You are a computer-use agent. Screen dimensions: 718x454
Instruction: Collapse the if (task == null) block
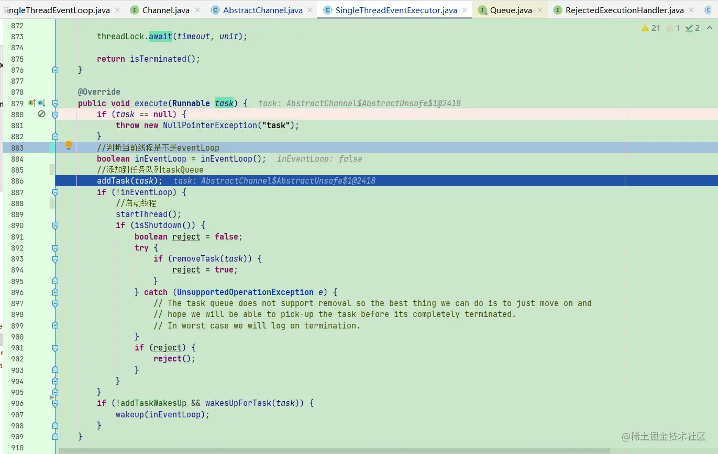pyautogui.click(x=55, y=114)
